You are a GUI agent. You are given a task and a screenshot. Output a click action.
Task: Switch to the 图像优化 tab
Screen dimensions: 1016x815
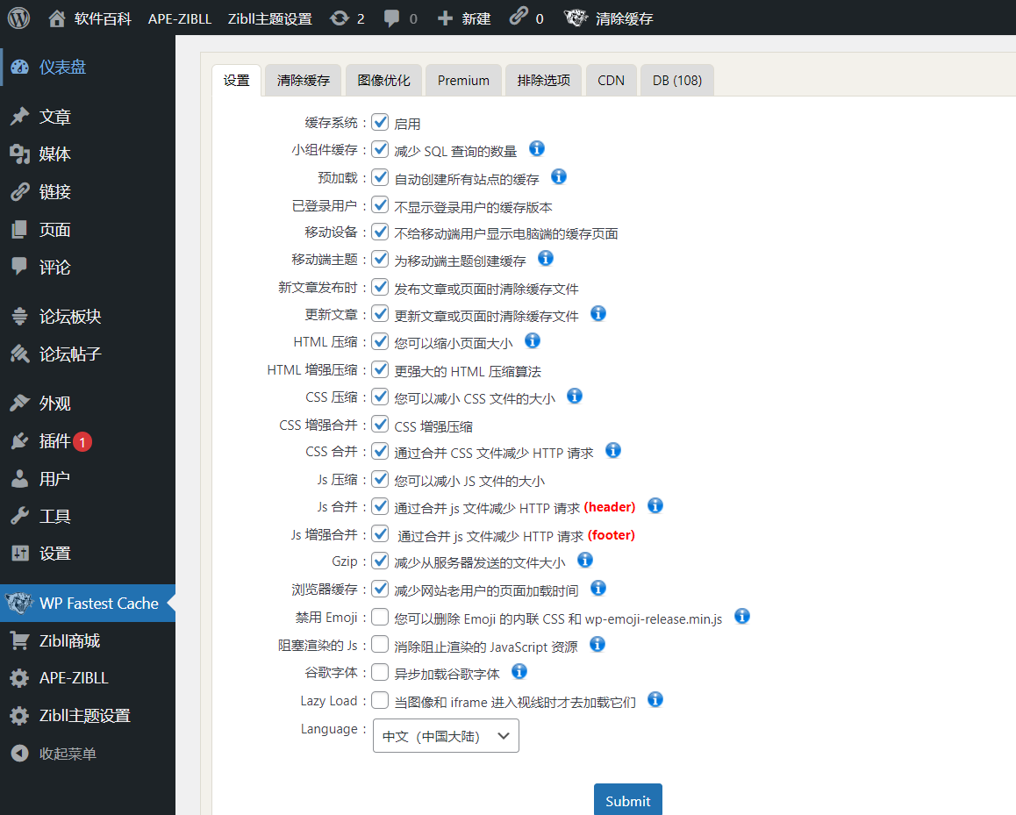tap(383, 81)
